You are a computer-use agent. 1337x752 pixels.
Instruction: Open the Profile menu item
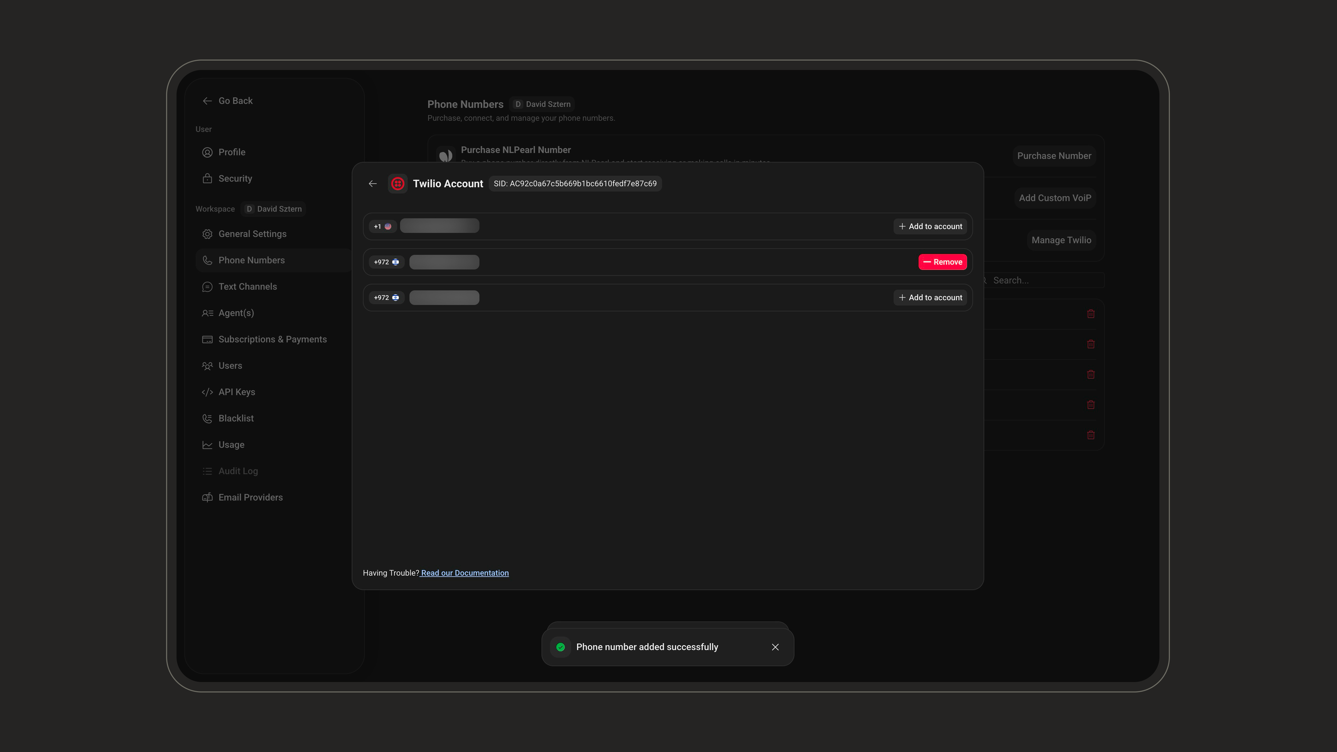coord(274,152)
